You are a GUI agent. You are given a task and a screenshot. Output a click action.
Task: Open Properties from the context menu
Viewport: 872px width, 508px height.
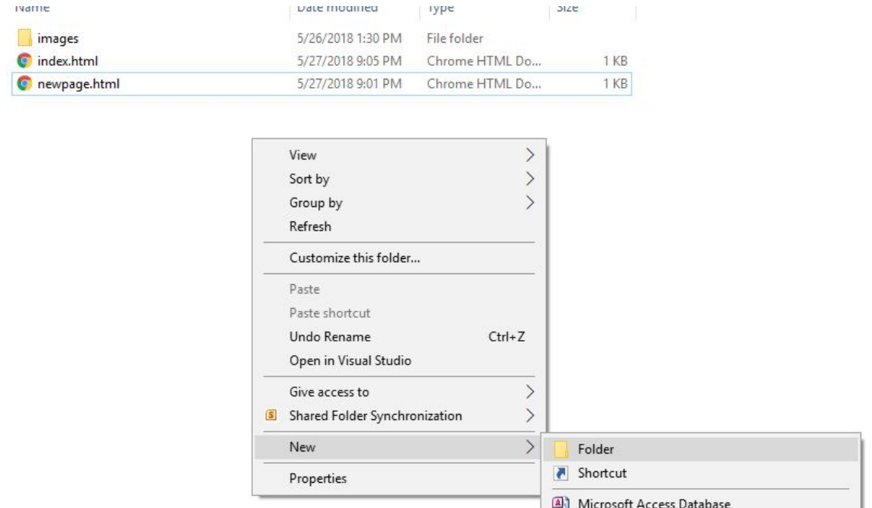318,479
